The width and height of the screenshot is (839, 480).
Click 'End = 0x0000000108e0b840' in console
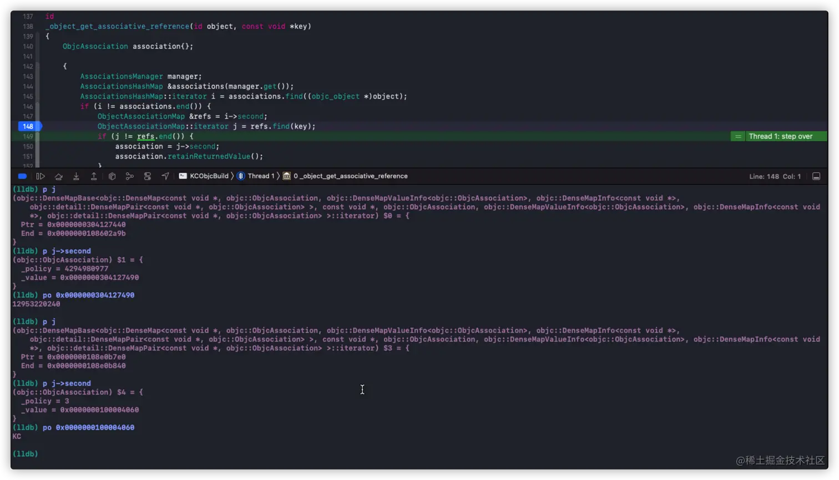[x=73, y=366]
